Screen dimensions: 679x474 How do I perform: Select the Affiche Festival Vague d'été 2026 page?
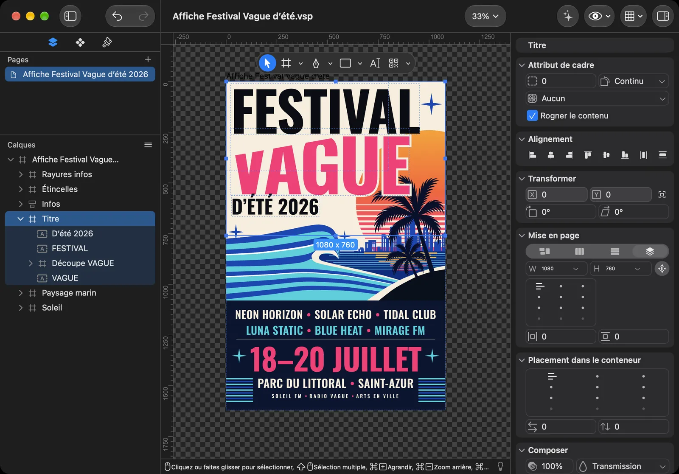[x=80, y=74]
